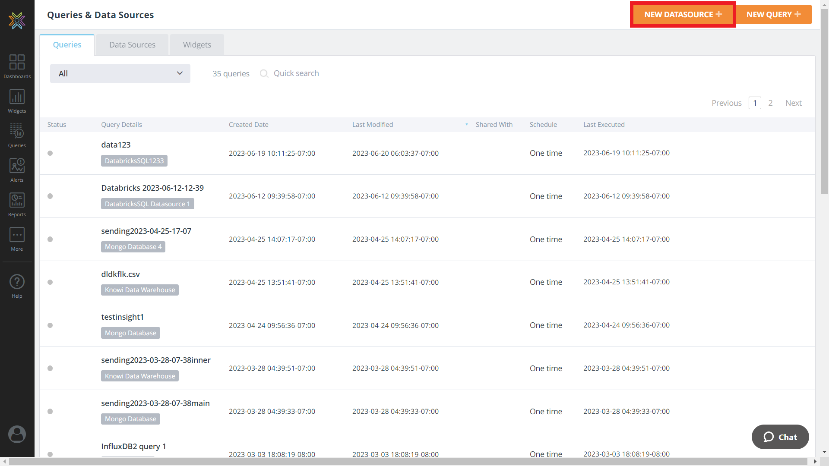
Task: Click NEW DATASOURCE button
Action: 683,15
